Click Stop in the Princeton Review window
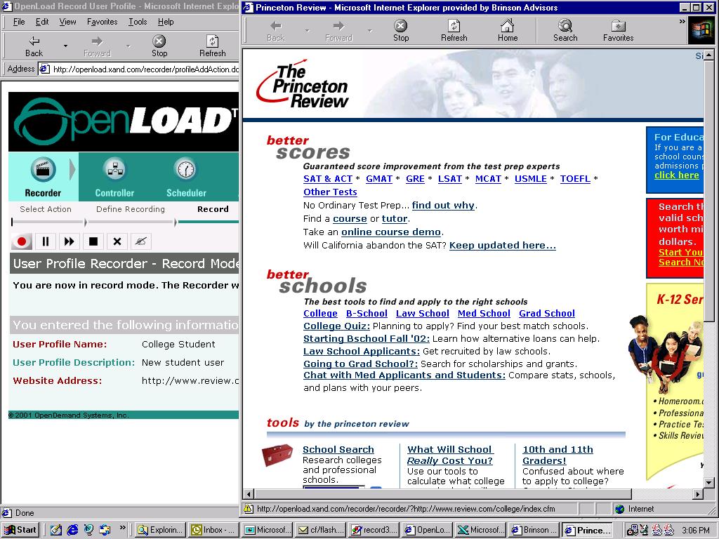The height and width of the screenshot is (539, 719). (x=401, y=31)
